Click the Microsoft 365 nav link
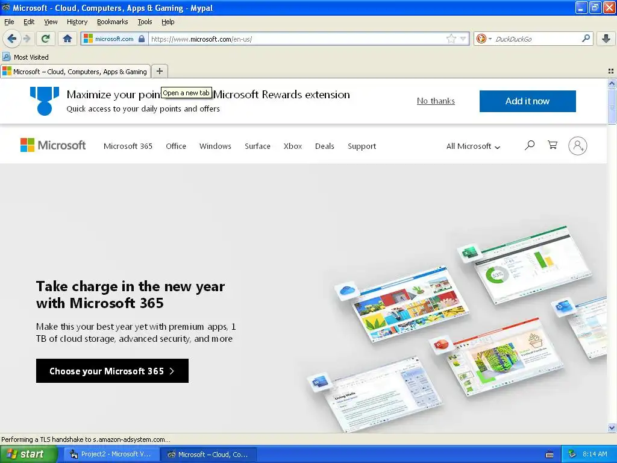 coord(128,146)
